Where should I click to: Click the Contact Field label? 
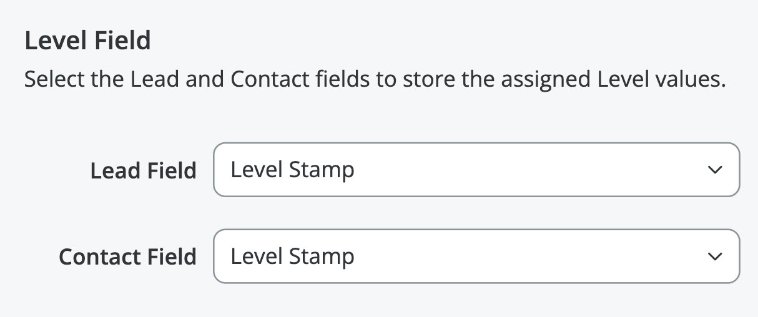127,256
